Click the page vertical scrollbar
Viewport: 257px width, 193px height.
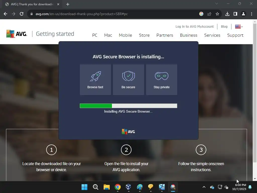[255, 93]
